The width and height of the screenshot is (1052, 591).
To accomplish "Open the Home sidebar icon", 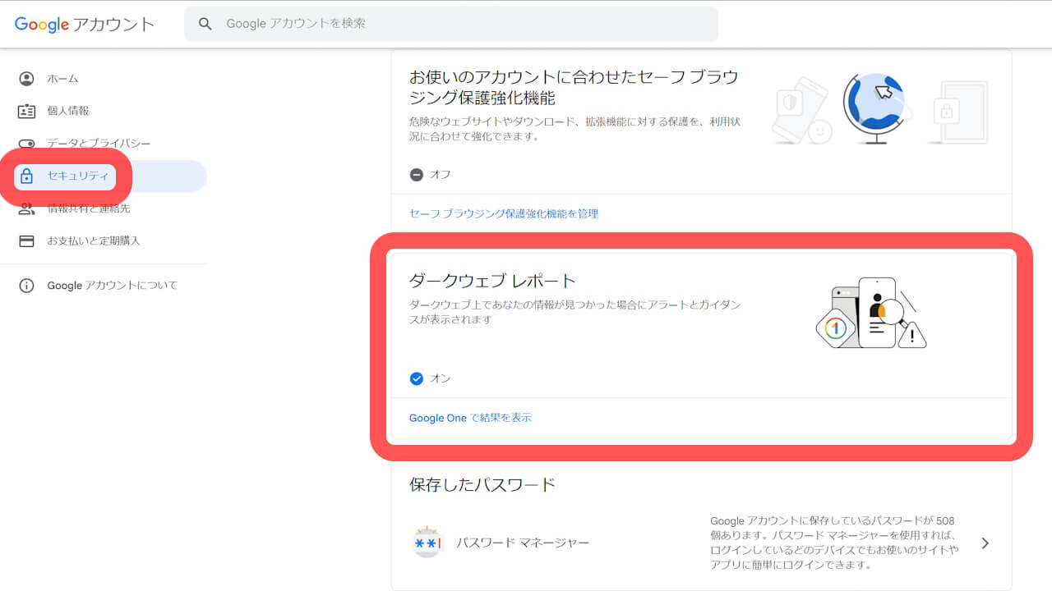I will [26, 78].
